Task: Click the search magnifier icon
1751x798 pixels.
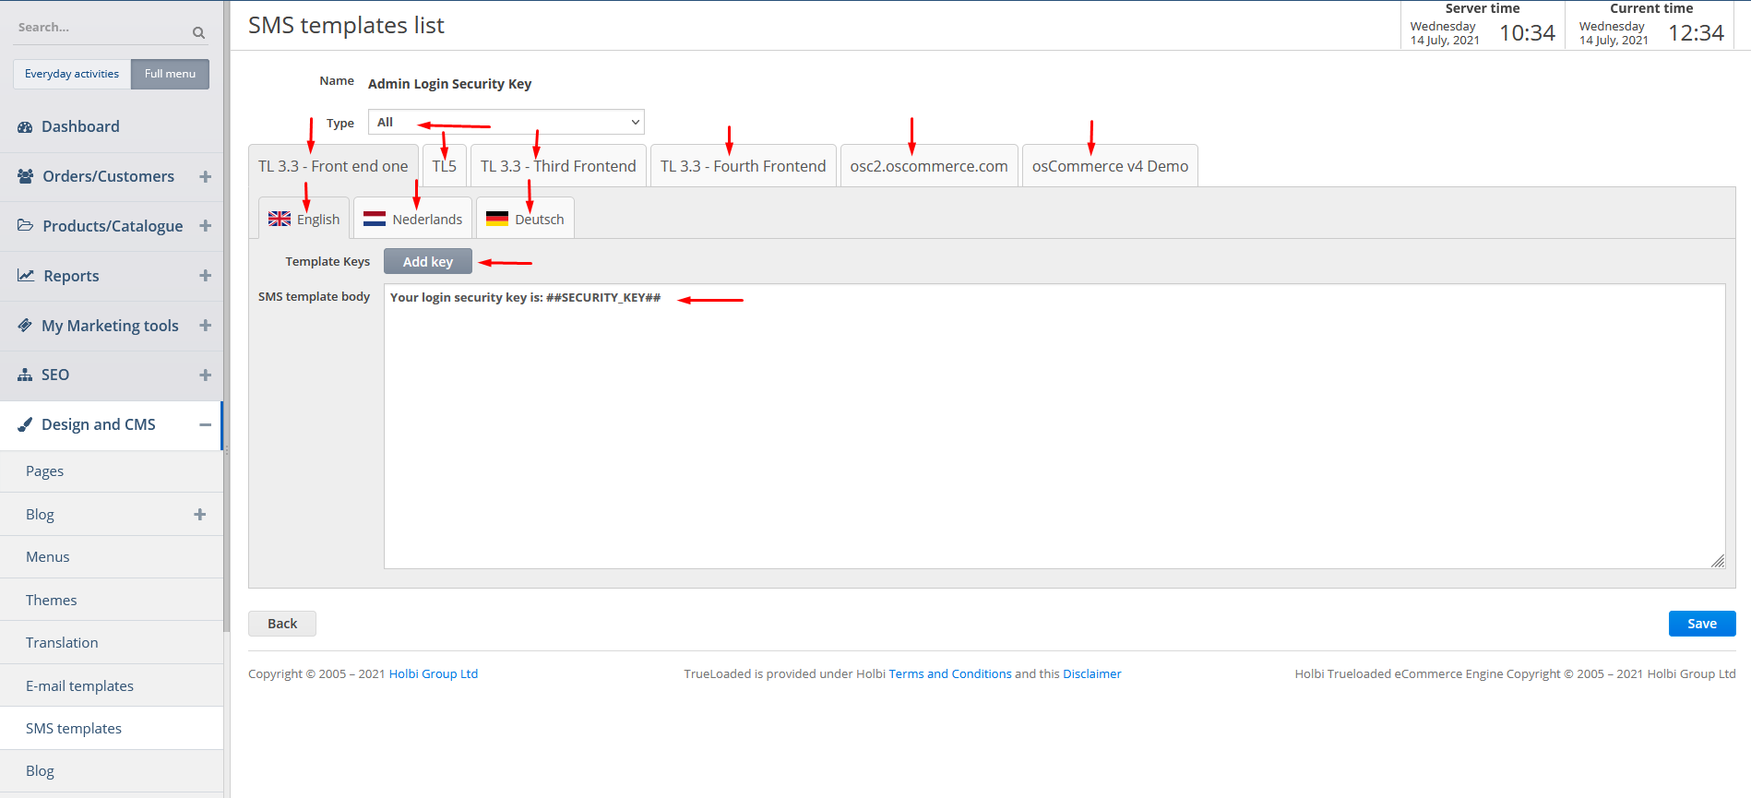Action: coord(198,32)
